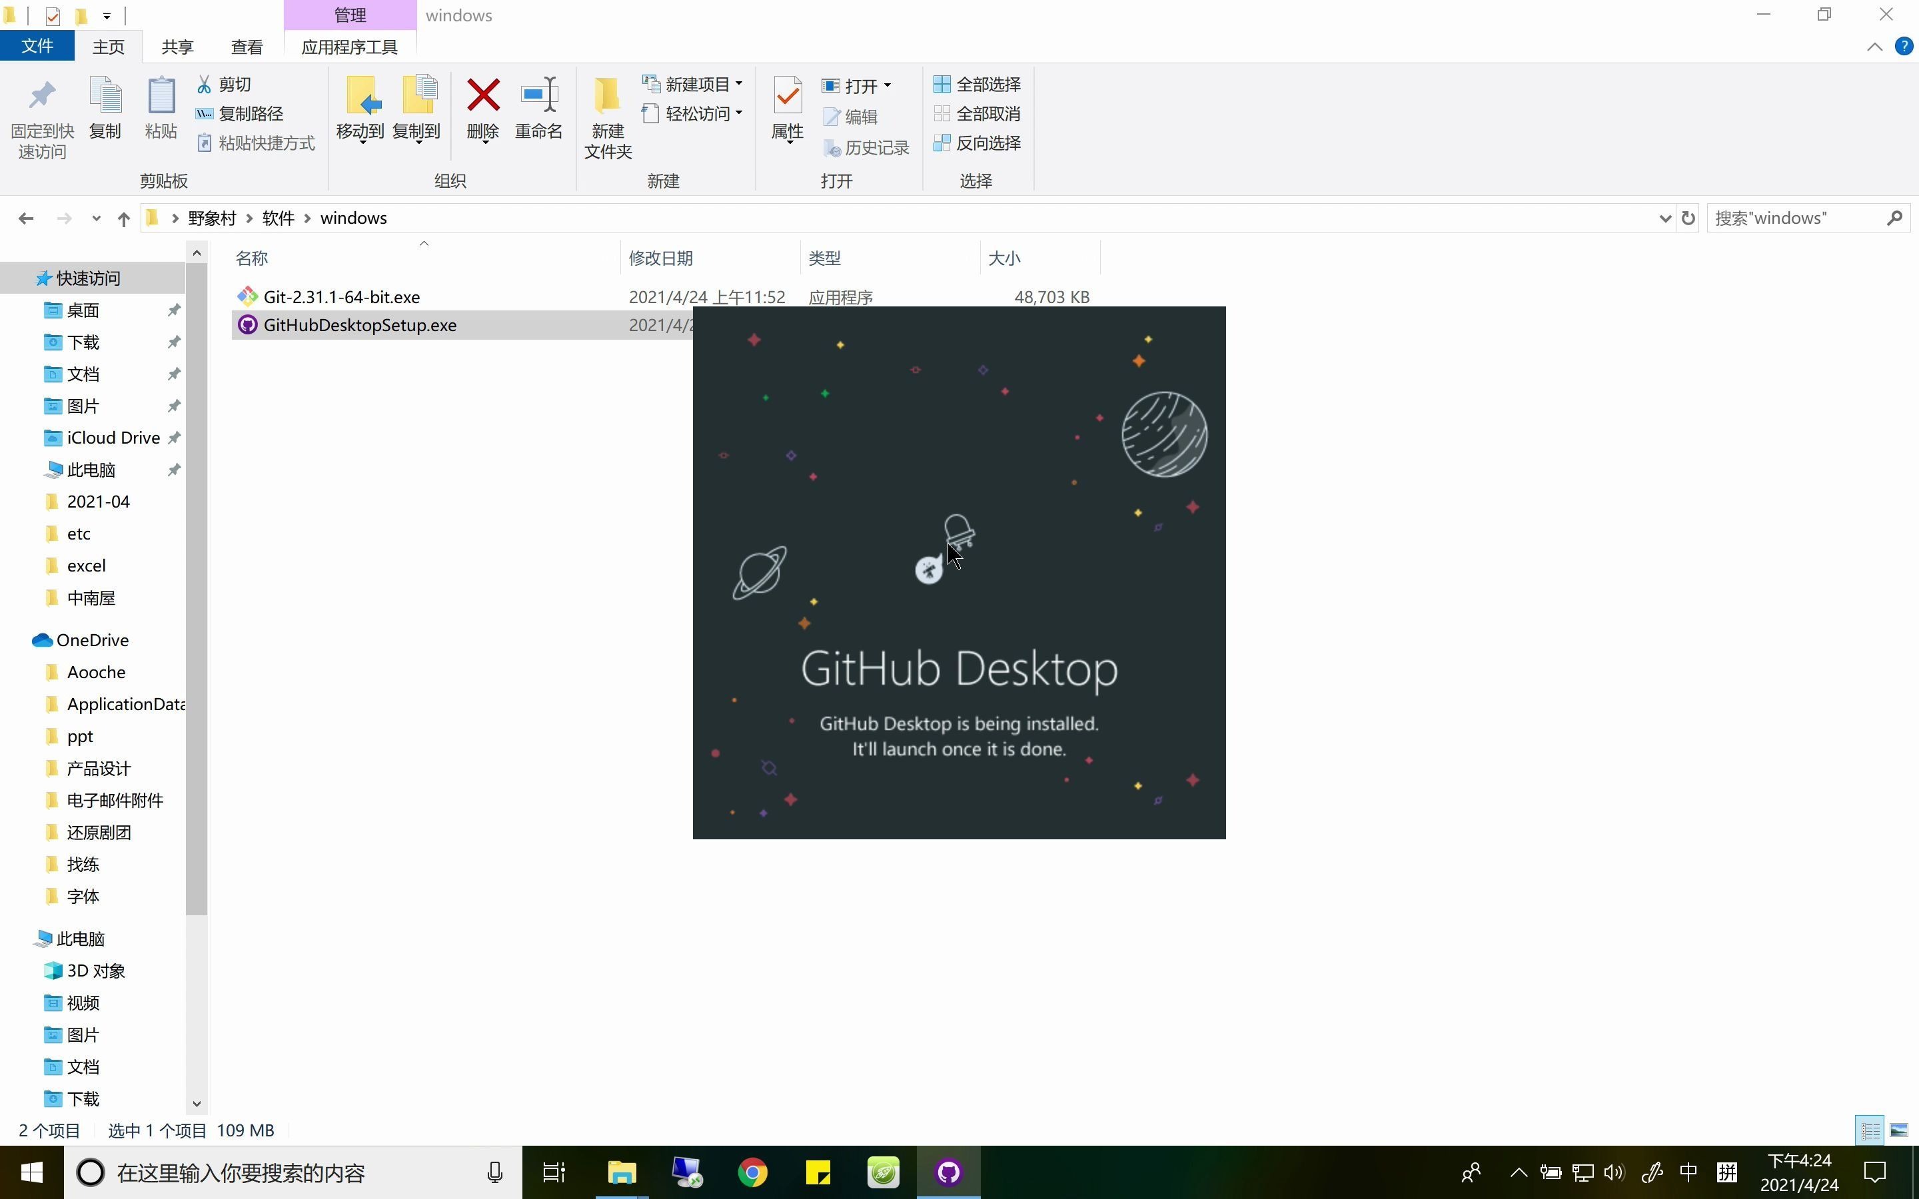Image resolution: width=1919 pixels, height=1199 pixels.
Task: Expand the 打开 dropdown arrow
Action: [x=888, y=86]
